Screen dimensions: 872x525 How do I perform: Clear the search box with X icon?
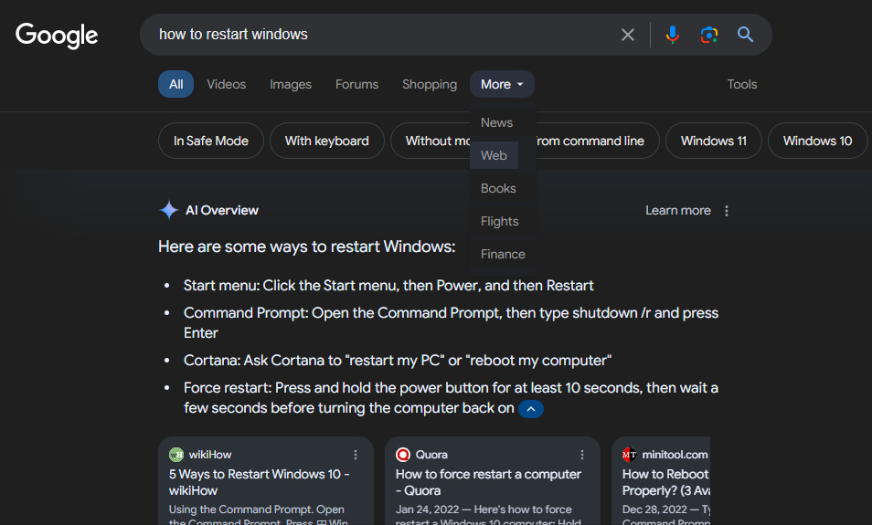click(x=628, y=35)
